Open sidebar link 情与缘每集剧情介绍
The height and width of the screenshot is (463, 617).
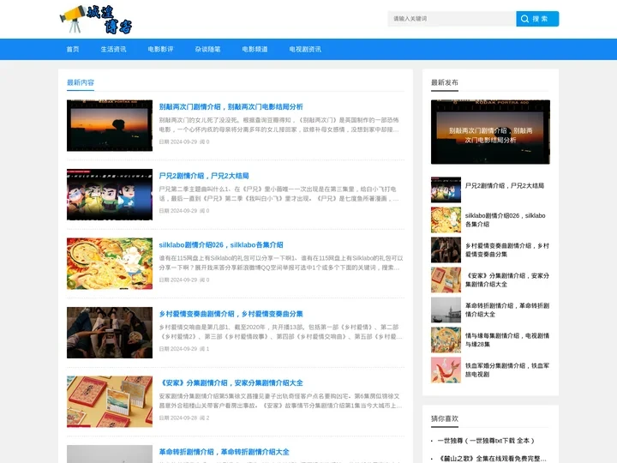click(x=507, y=340)
